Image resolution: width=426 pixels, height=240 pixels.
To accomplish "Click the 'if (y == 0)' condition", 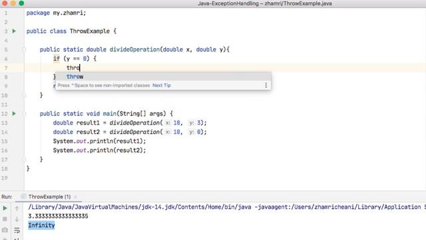I will pyautogui.click(x=71, y=59).
